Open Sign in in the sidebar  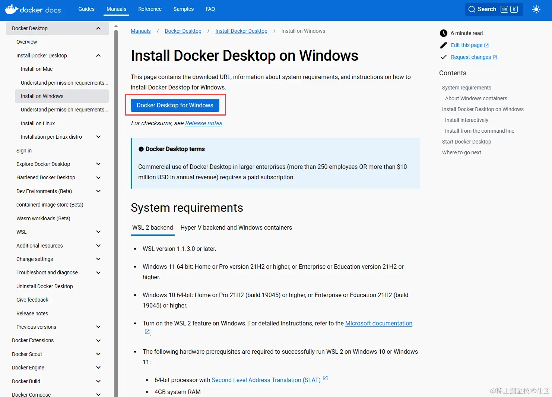24,151
